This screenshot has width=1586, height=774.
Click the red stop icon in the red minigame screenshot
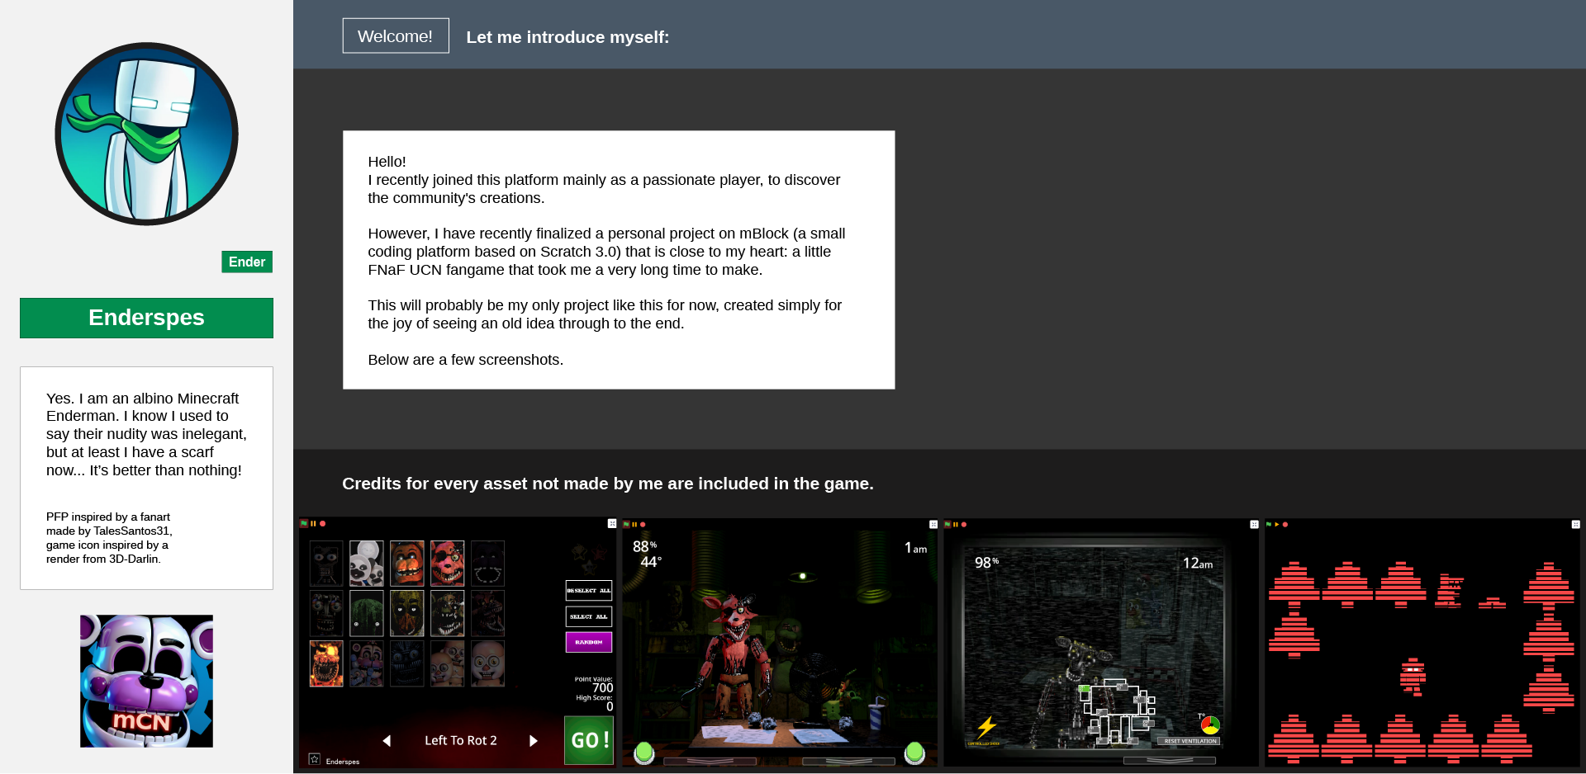[1285, 525]
